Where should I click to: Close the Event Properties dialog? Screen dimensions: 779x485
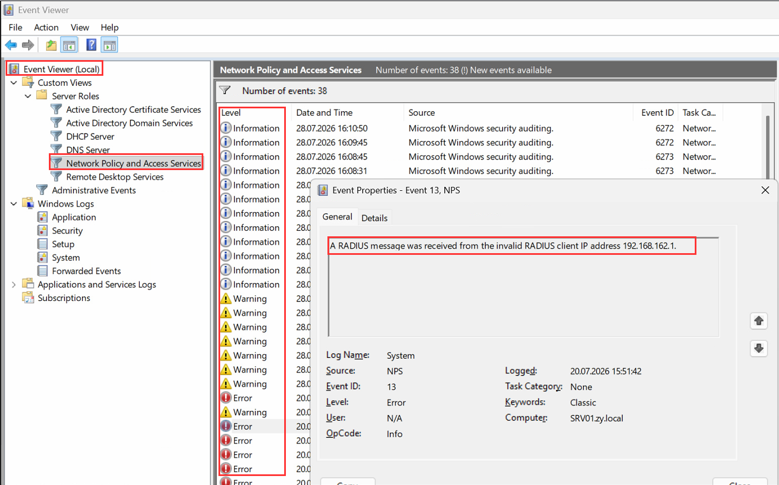pos(765,190)
